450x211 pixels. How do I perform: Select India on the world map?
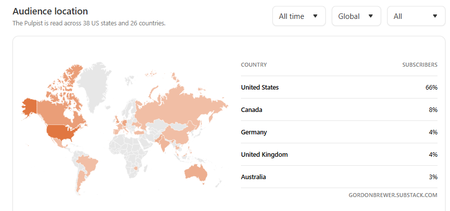pyautogui.click(x=163, y=143)
